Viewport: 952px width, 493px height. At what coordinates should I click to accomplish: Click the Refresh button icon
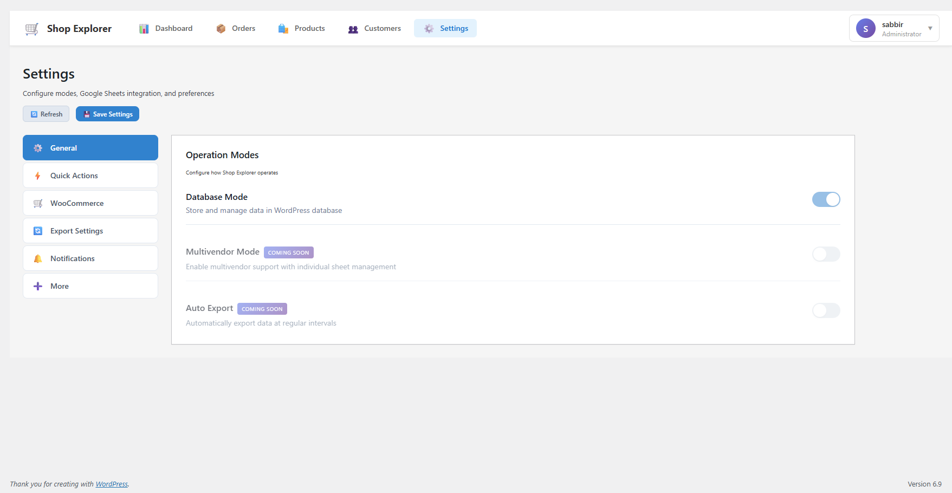coord(34,114)
